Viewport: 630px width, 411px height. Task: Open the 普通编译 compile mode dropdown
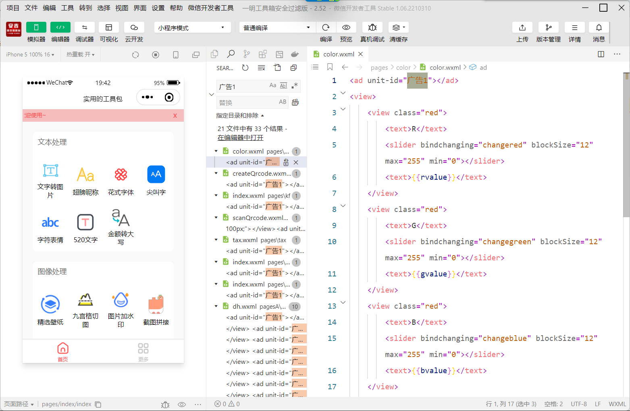coord(277,27)
